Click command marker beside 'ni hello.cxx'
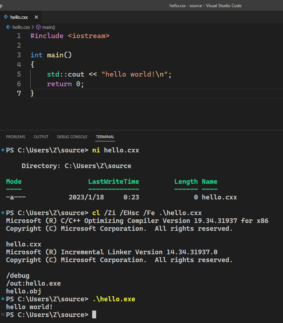The height and width of the screenshot is (323, 283). pos(3,150)
